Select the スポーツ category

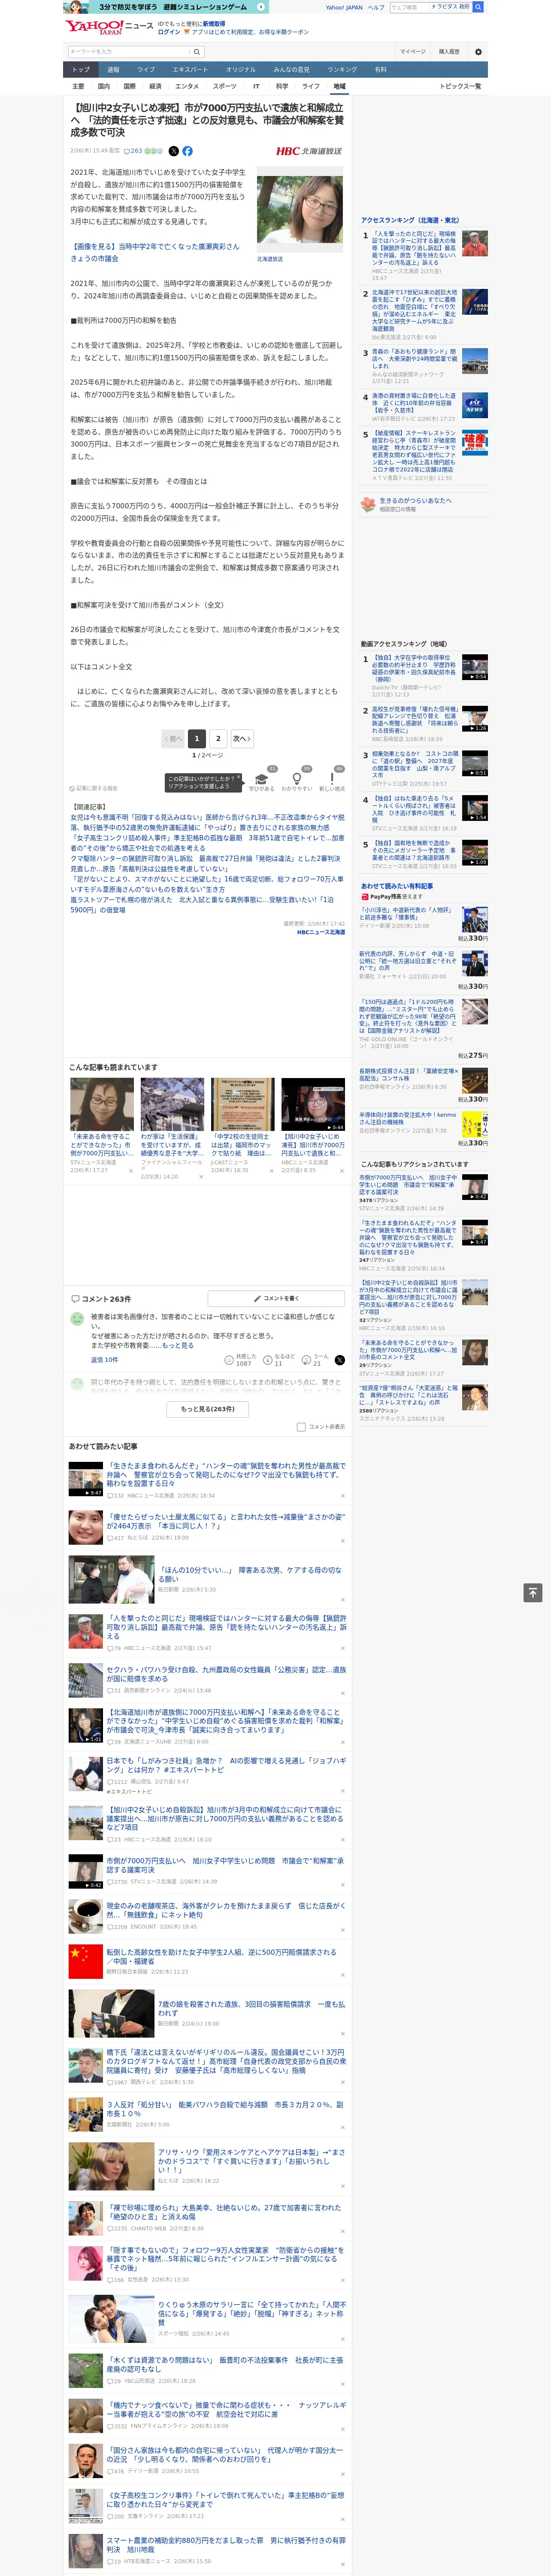click(225, 86)
